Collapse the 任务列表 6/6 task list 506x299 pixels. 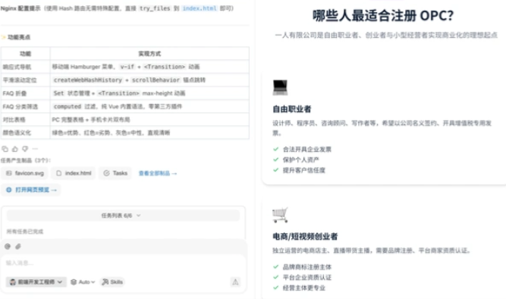point(123,216)
